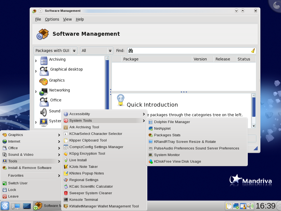This screenshot has height=211, width=281.
Task: Open the Favorites submenu in start menu
Action: pyautogui.click(x=31, y=176)
